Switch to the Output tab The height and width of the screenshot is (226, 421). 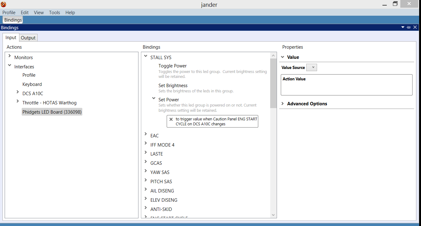point(28,38)
